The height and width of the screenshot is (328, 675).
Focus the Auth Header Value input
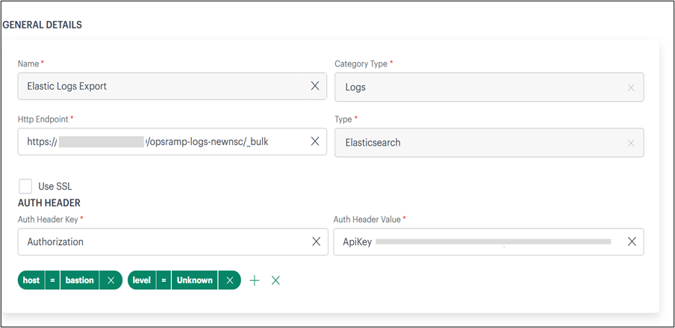click(493, 241)
